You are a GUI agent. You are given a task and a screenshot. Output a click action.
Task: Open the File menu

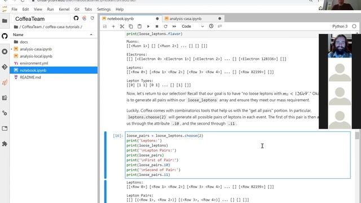coord(14,9)
